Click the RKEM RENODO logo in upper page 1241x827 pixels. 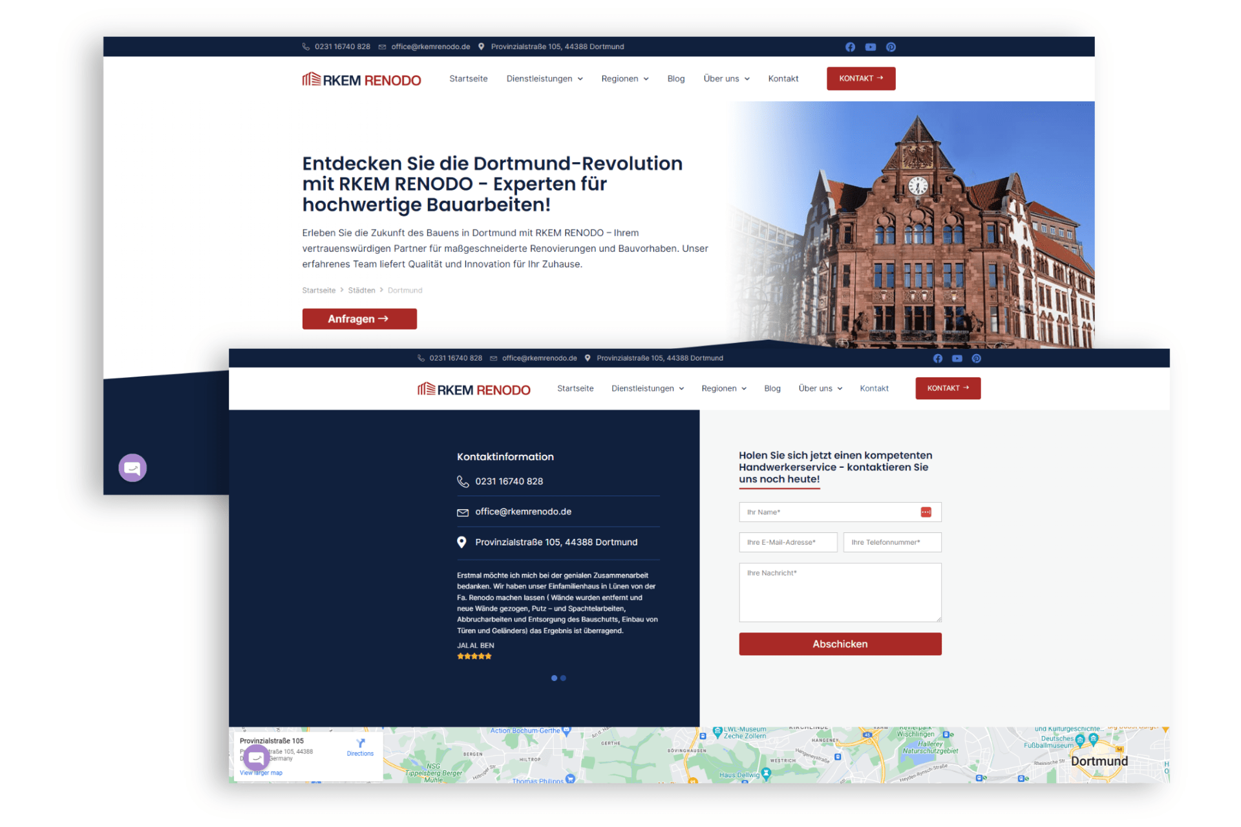[361, 79]
